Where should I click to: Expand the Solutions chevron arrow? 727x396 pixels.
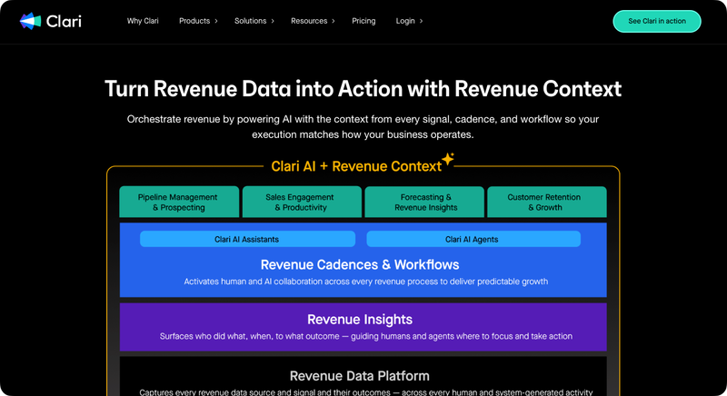(x=273, y=21)
